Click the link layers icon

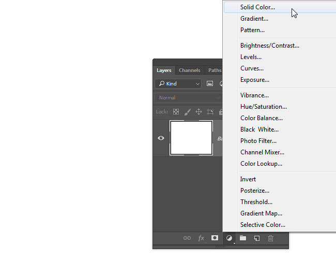[x=187, y=238]
